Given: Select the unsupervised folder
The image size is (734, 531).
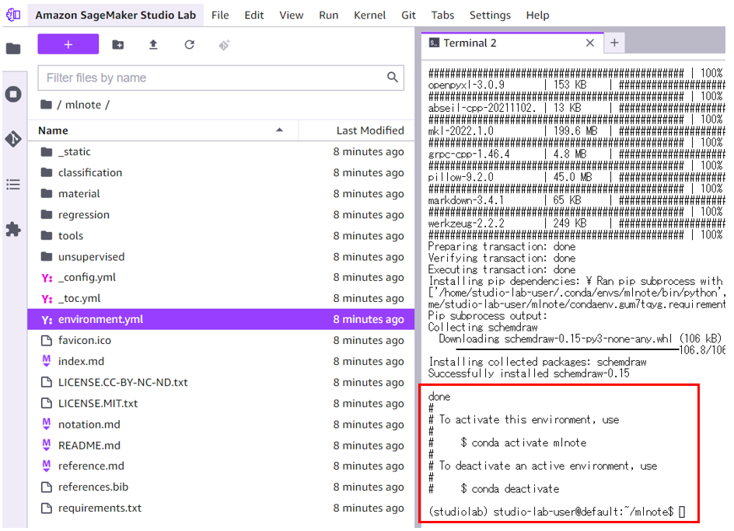Looking at the screenshot, I should click(x=221, y=257).
